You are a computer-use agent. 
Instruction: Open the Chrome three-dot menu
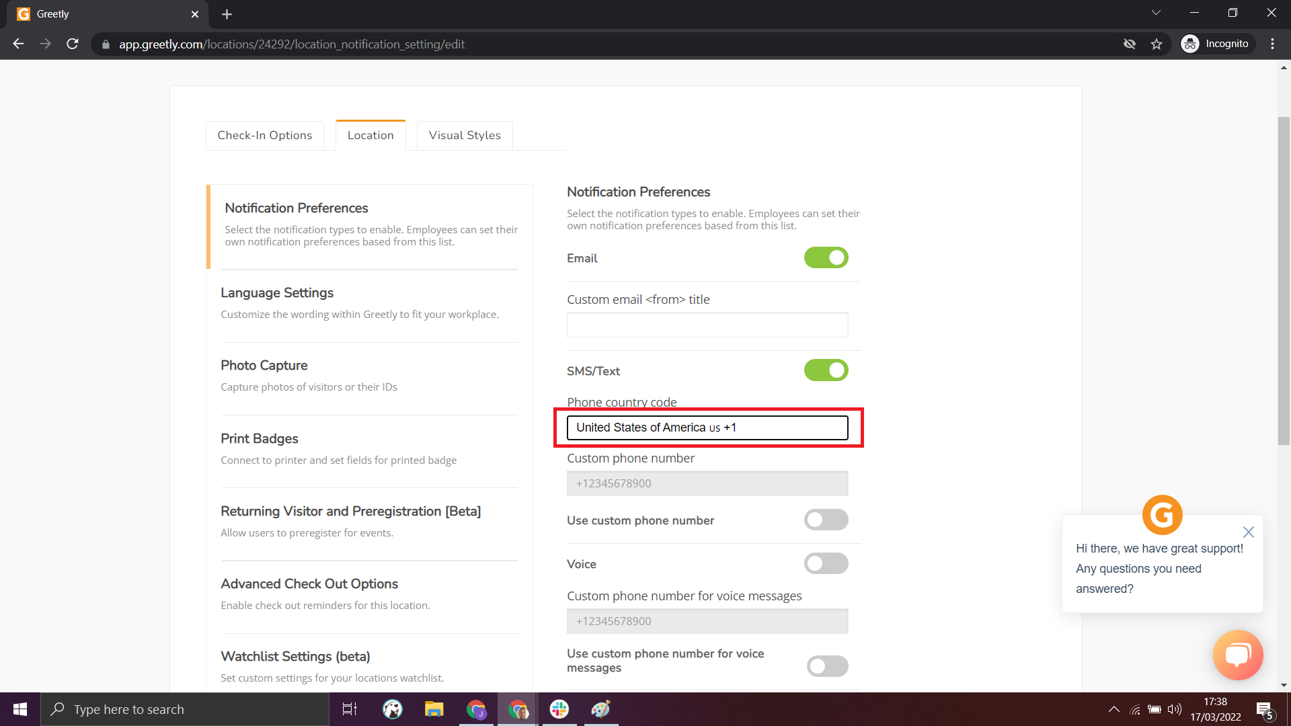[1272, 44]
